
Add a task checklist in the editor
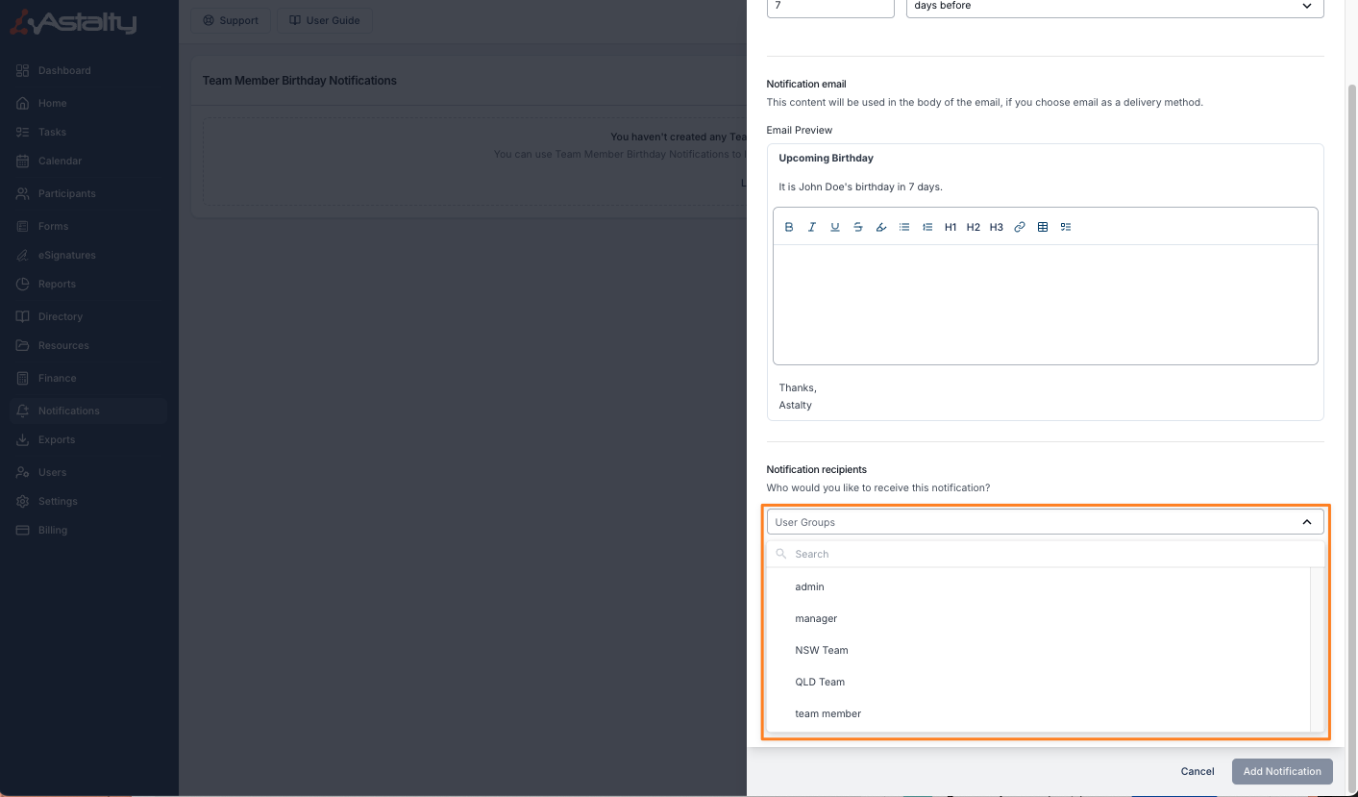point(1066,227)
